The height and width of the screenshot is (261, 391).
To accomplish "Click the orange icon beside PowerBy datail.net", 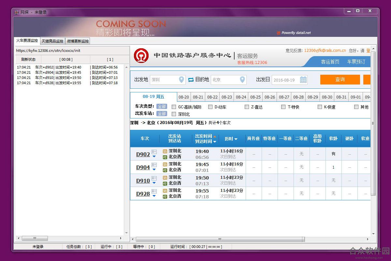I will [x=279, y=33].
